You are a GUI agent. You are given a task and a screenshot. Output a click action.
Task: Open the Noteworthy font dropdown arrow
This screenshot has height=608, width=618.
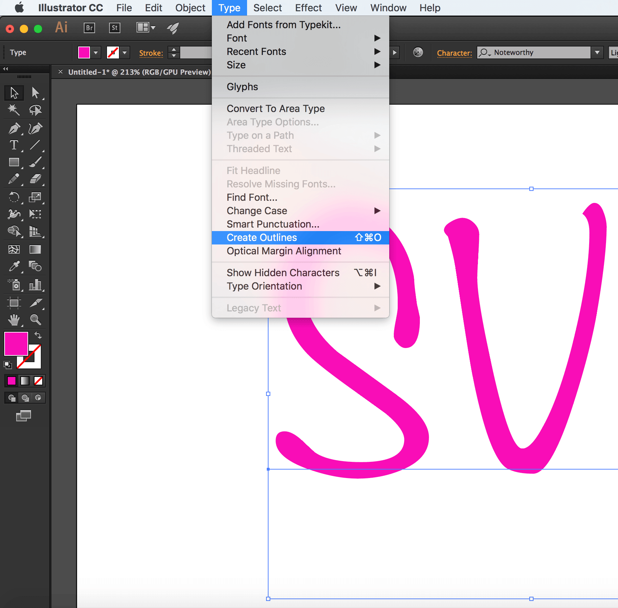[597, 52]
